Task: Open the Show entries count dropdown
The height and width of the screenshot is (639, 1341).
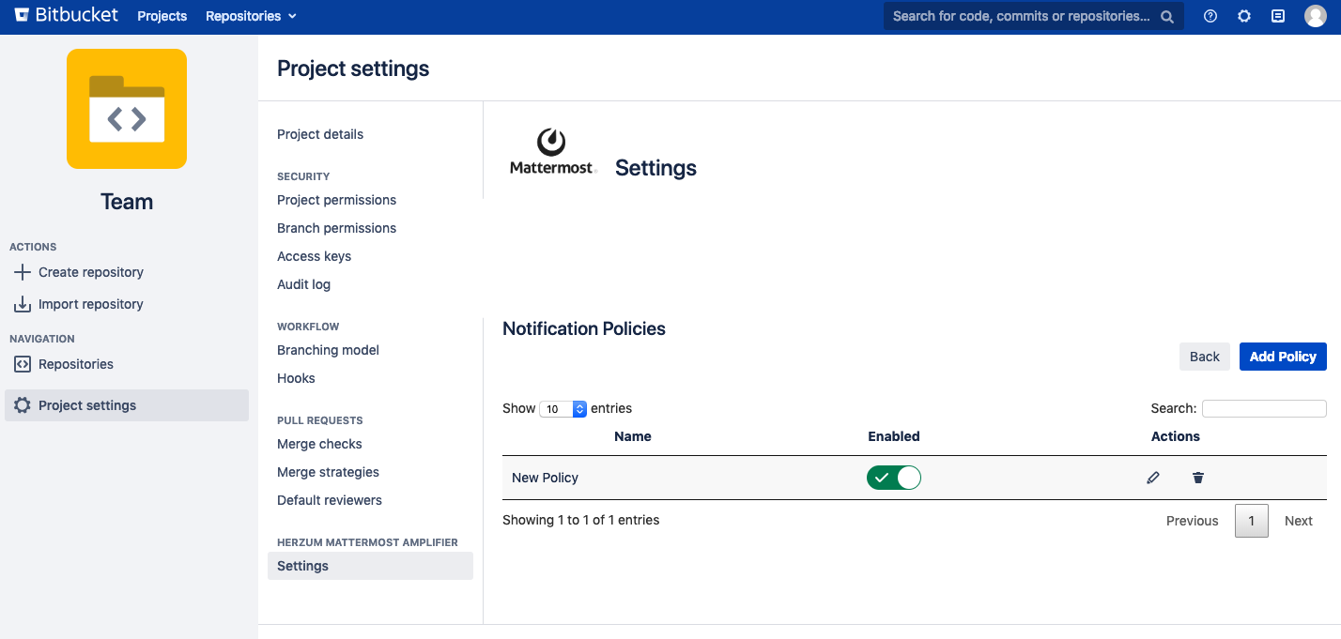Action: [x=563, y=409]
